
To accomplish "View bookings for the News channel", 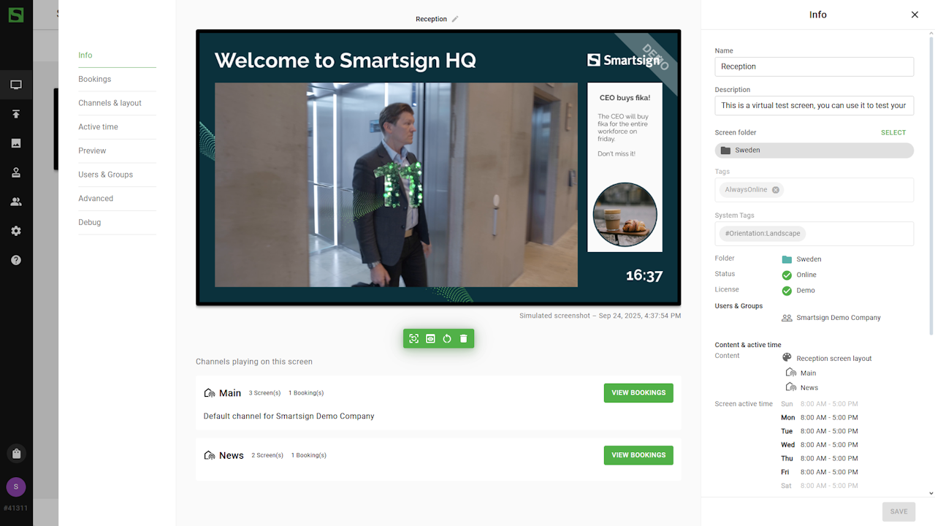I will pyautogui.click(x=638, y=455).
